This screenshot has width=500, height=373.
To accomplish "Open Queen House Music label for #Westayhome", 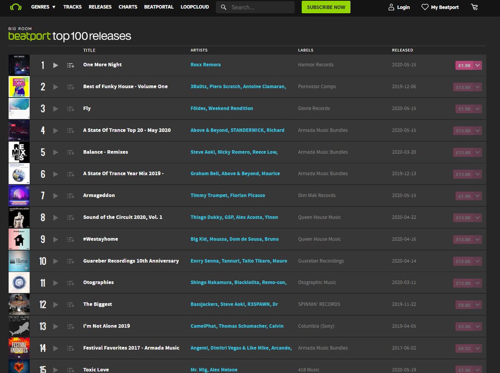I will point(320,239).
